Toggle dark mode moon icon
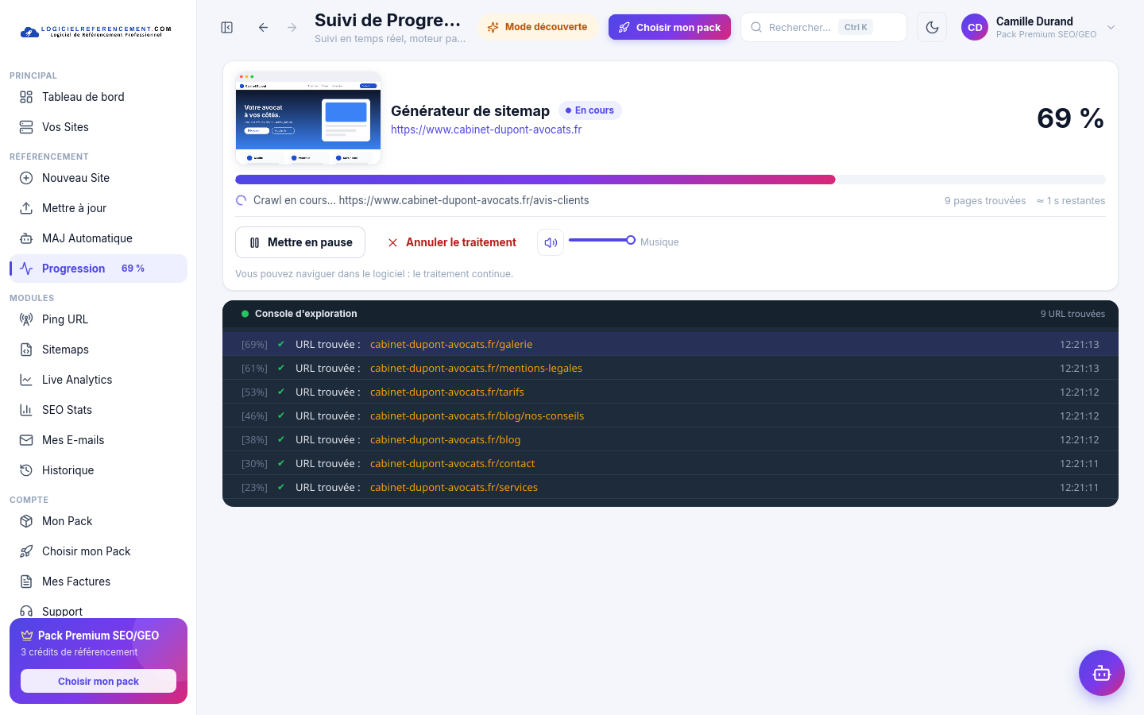1144x715 pixels. tap(932, 27)
